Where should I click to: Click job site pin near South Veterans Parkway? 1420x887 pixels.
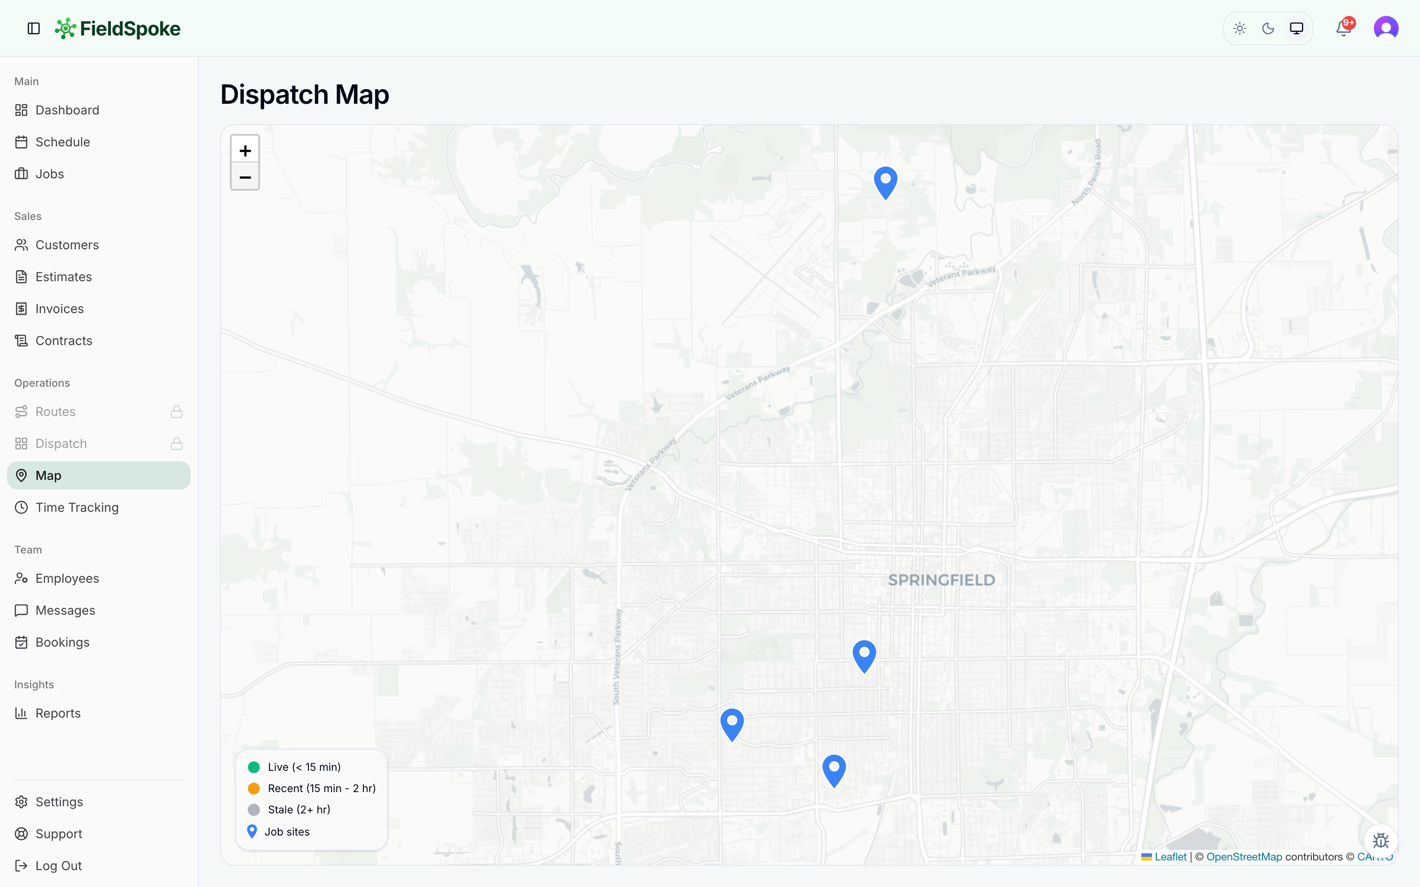point(732,725)
